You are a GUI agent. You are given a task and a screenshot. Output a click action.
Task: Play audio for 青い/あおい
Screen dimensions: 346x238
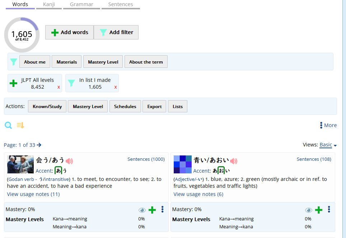[234, 161]
